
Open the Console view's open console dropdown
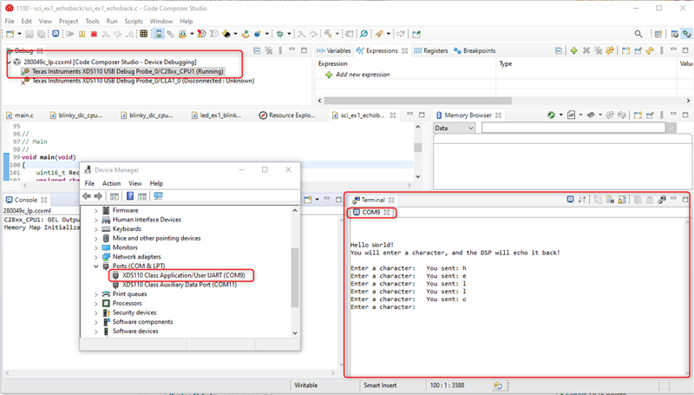[317, 200]
